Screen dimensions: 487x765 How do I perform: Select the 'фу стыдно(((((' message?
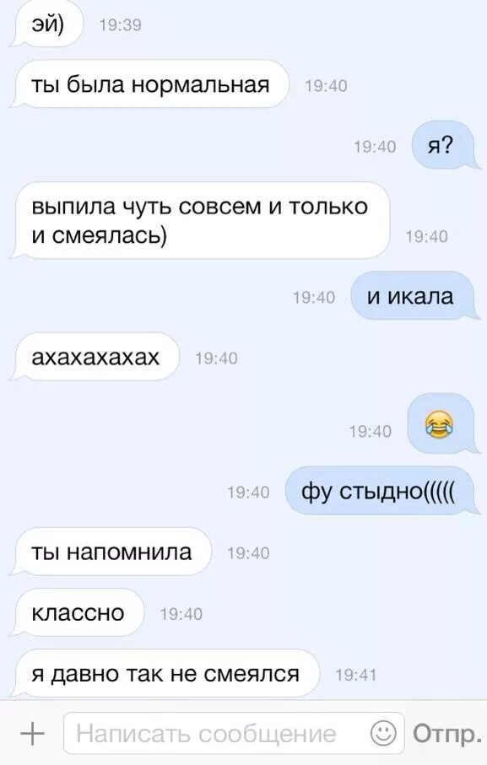tap(381, 491)
